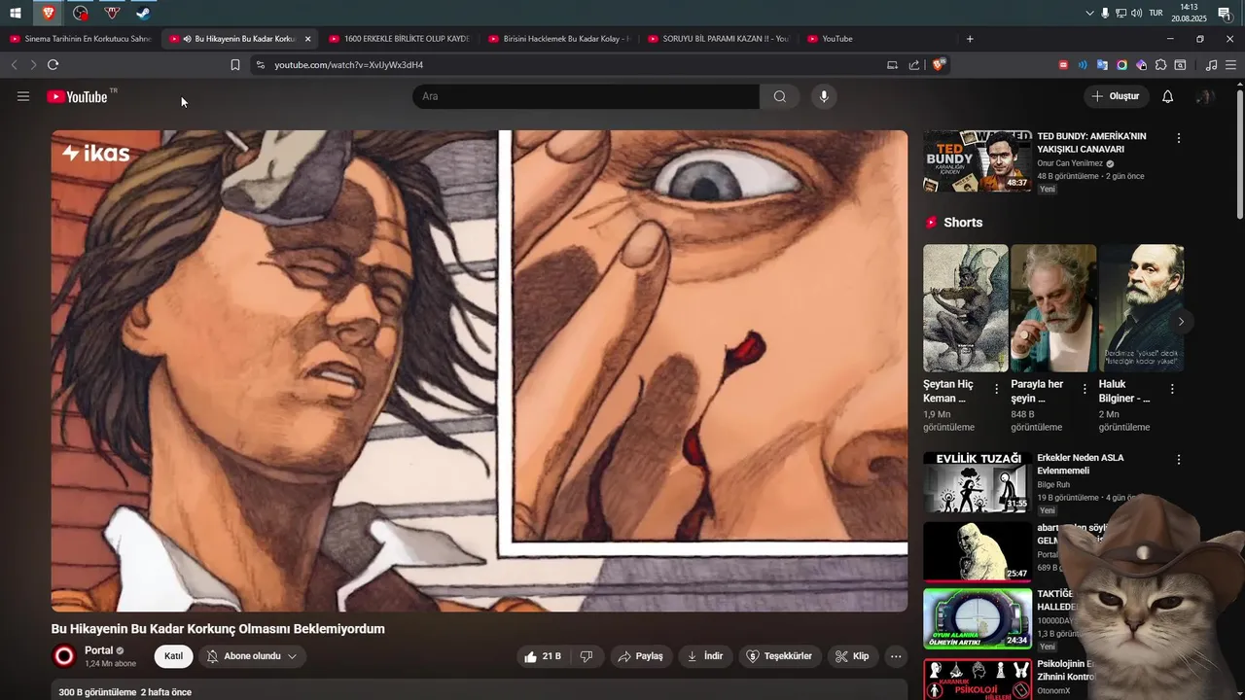The height and width of the screenshot is (700, 1245).
Task: Open YouTube notifications bell
Action: pyautogui.click(x=1167, y=96)
